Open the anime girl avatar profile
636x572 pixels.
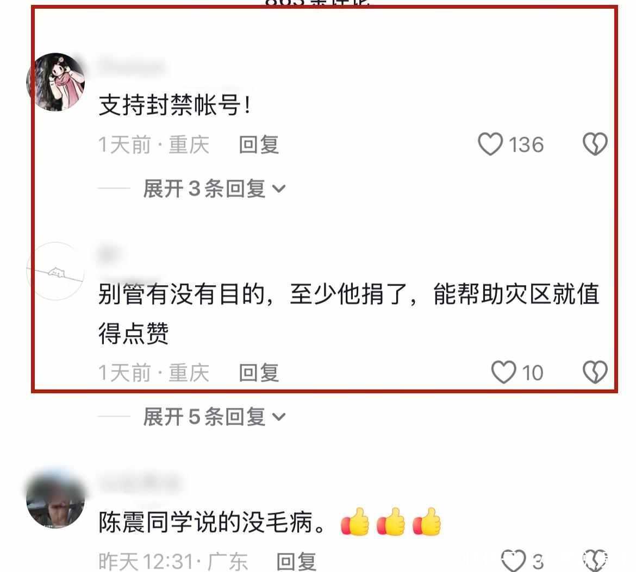coord(55,81)
